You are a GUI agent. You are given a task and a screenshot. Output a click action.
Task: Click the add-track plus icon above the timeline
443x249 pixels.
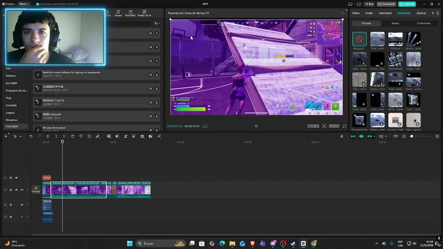coord(6,136)
